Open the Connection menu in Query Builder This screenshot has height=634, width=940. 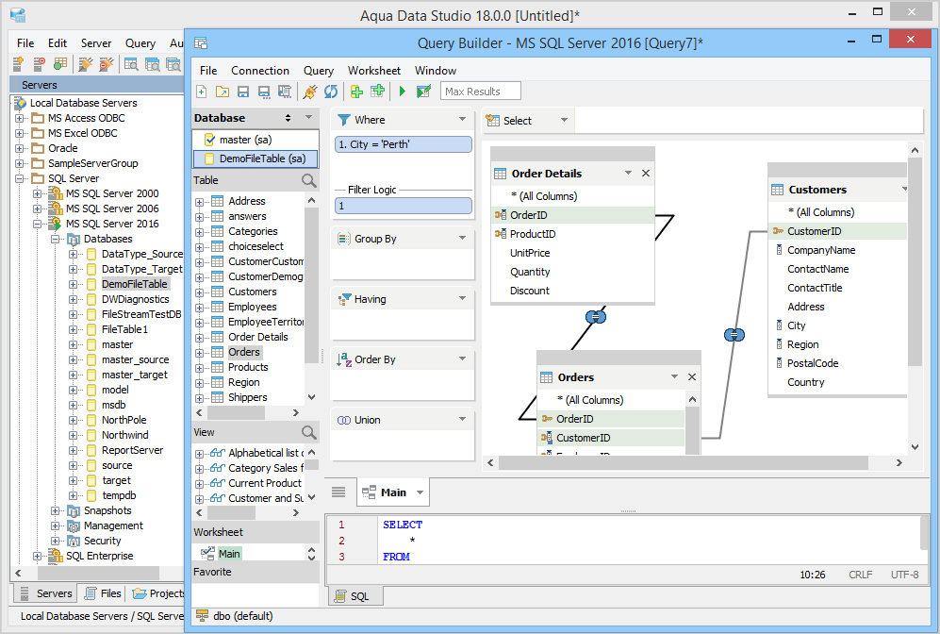[x=260, y=71]
